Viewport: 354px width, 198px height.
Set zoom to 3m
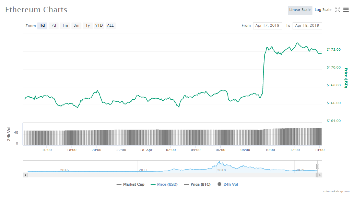tap(76, 26)
